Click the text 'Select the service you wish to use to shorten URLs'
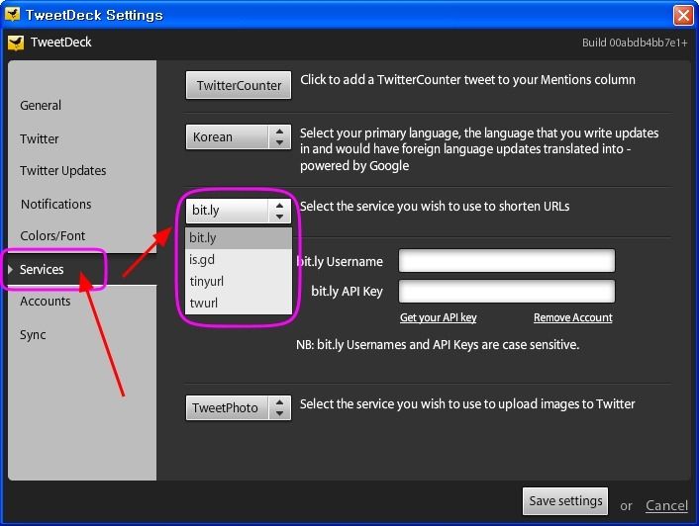This screenshot has height=526, width=699. click(x=435, y=207)
